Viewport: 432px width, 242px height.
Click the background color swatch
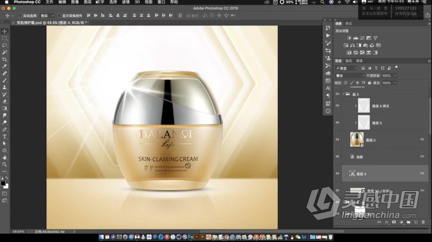(6, 186)
